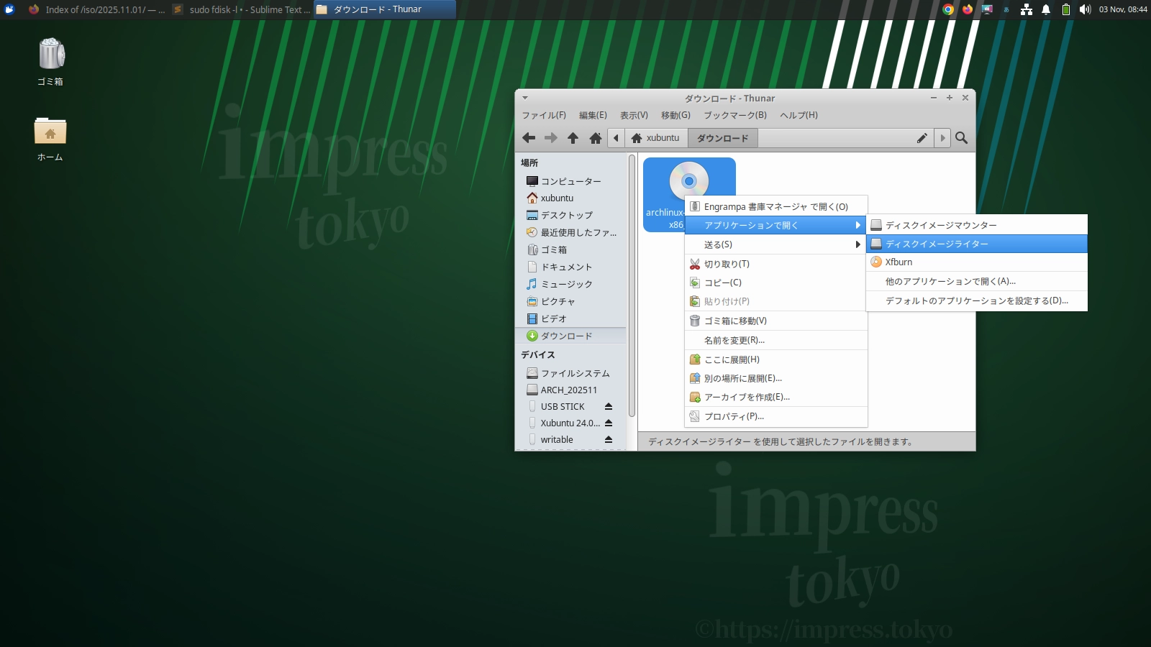
Task: Open home folder via toolbar house icon
Action: [x=596, y=138]
